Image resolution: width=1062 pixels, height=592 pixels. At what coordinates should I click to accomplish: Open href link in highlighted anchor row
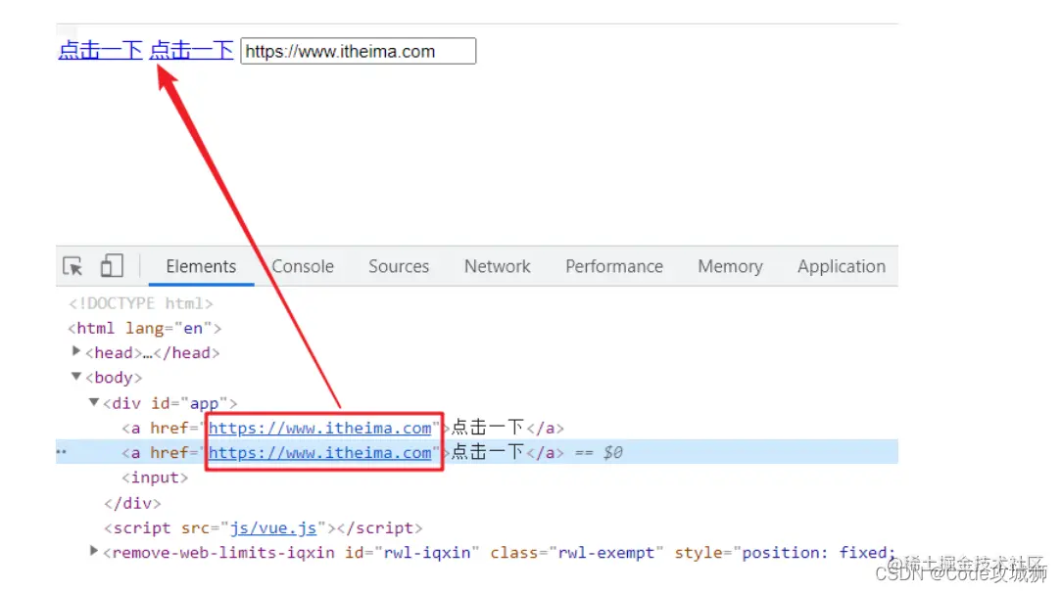(x=319, y=453)
